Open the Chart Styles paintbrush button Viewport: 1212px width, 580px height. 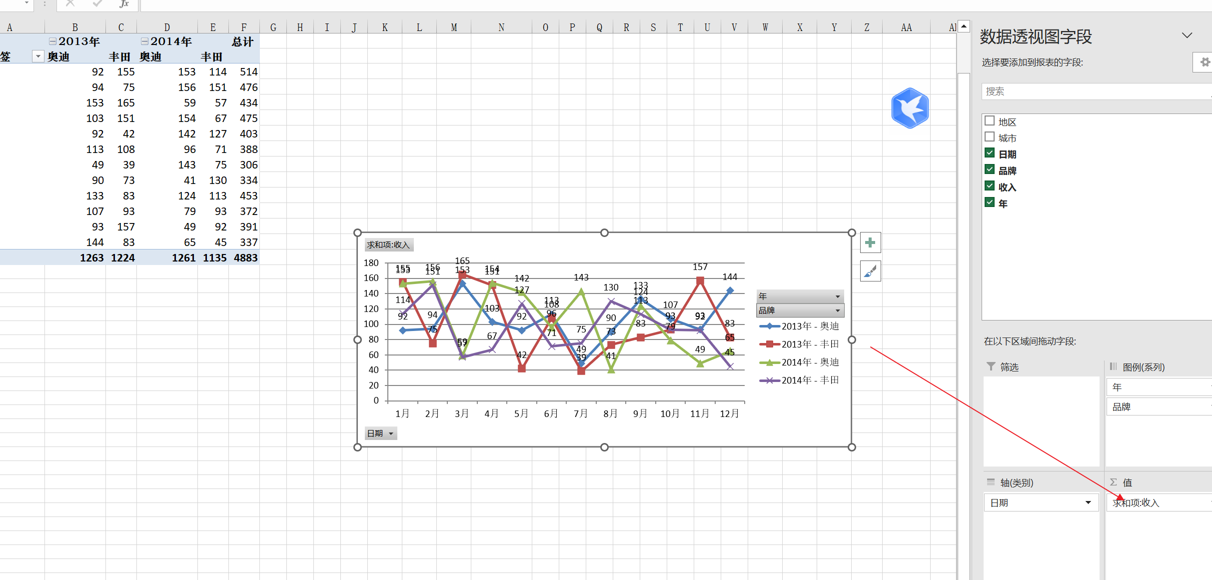[x=870, y=271]
